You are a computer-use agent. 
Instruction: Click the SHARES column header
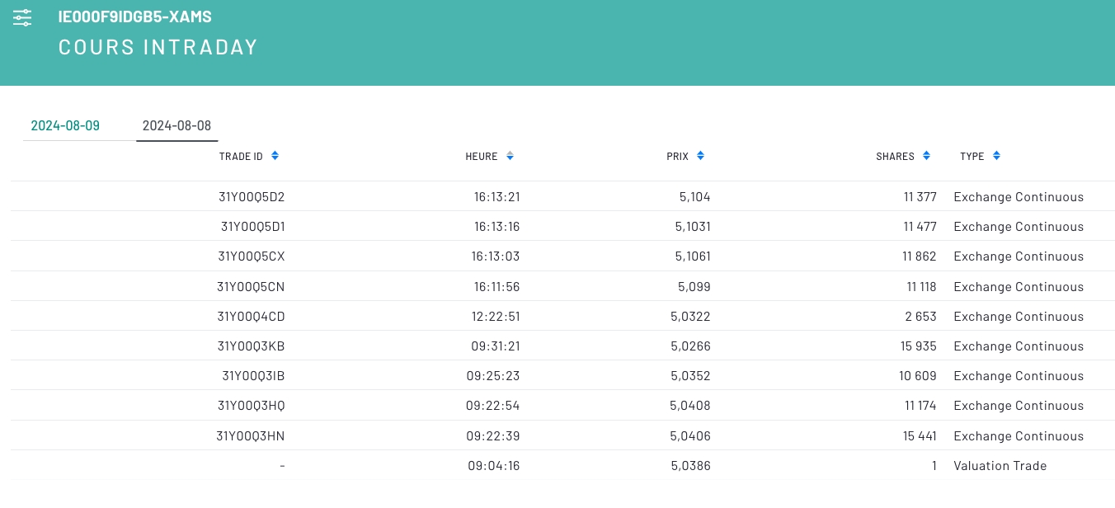point(895,157)
